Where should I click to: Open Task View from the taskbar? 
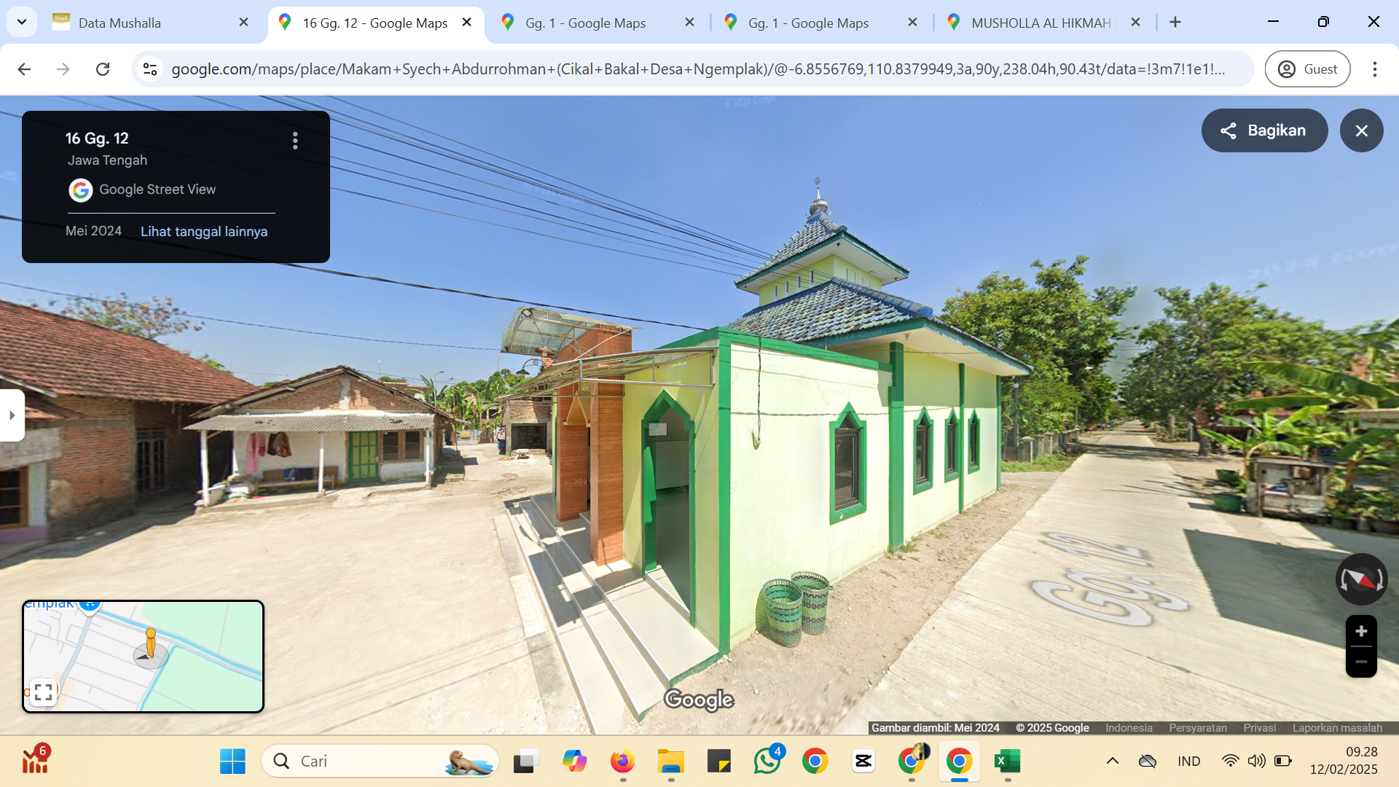(x=526, y=761)
